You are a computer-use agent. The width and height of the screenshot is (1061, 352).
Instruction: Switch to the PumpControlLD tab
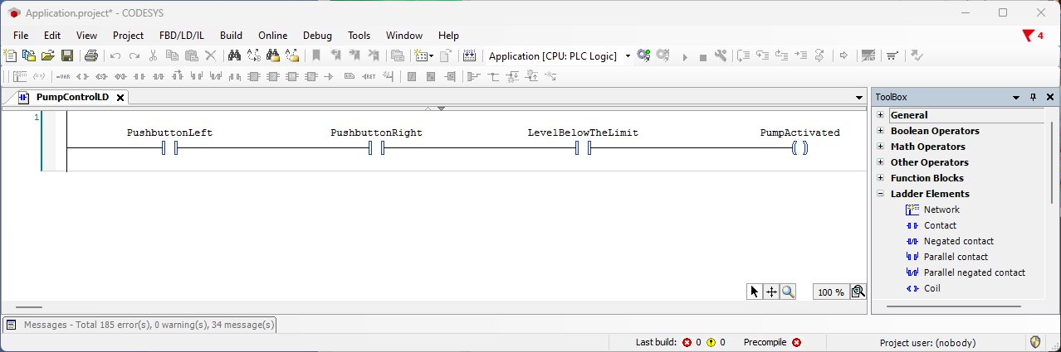[71, 98]
